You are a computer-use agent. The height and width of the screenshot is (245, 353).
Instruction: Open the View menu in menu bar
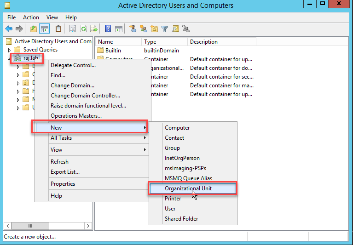[x=52, y=17]
